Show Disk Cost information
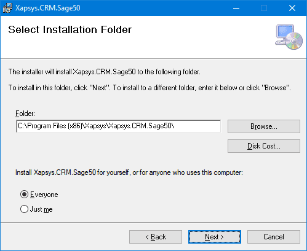307x251 pixels. pyautogui.click(x=264, y=146)
